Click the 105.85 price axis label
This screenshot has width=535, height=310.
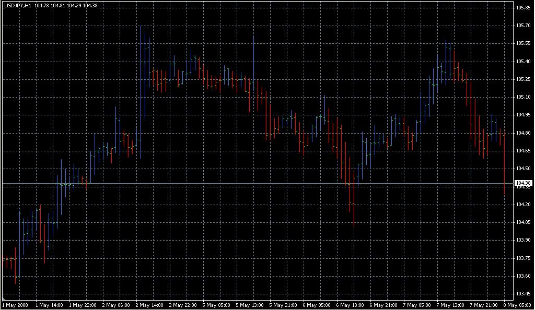click(523, 8)
